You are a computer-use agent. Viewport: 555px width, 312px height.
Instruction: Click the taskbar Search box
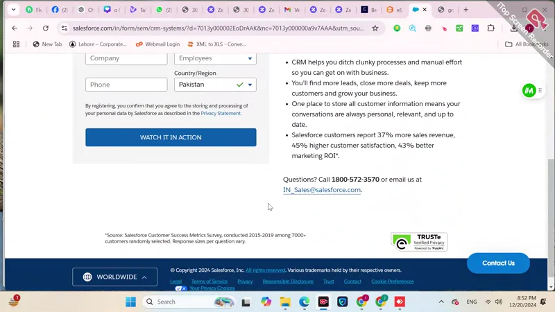189,302
